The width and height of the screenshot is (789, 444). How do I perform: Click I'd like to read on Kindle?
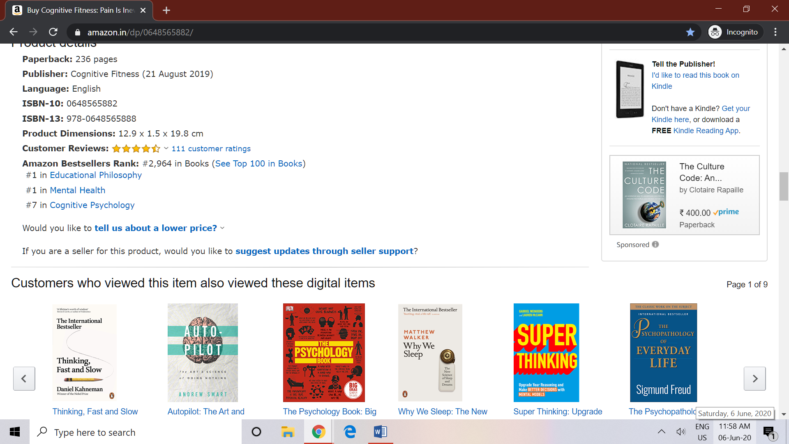coord(695,81)
